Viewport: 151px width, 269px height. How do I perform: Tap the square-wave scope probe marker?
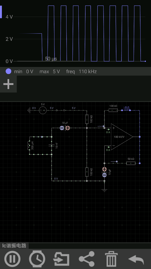[127, 108]
